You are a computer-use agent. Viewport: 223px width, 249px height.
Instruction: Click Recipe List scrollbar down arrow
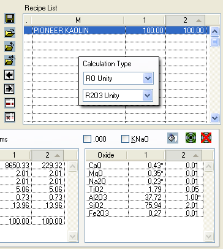[x=214, y=118]
